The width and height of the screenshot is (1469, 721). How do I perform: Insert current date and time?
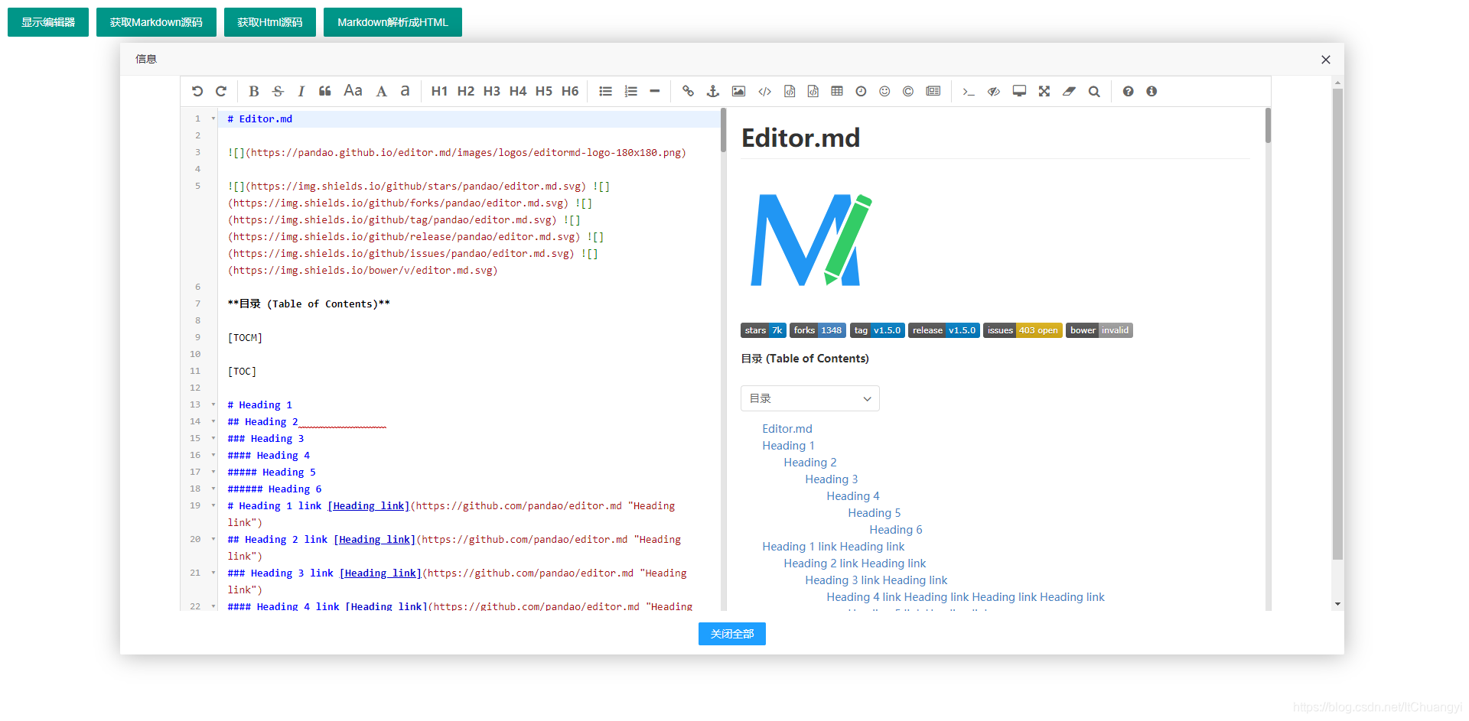coord(861,91)
